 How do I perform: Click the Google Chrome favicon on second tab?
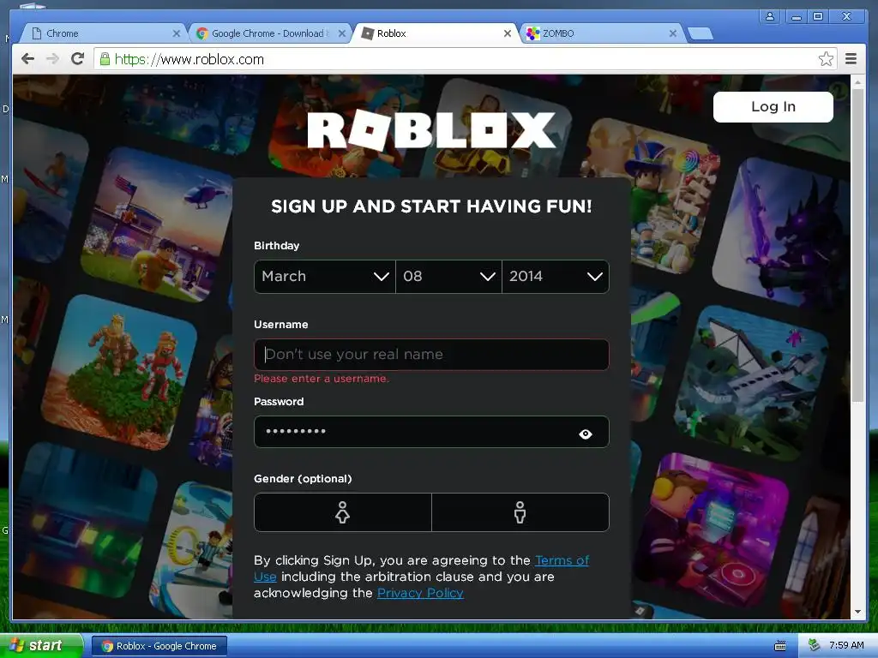202,33
